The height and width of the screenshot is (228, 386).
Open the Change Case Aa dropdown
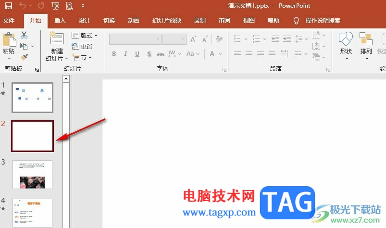(193, 54)
